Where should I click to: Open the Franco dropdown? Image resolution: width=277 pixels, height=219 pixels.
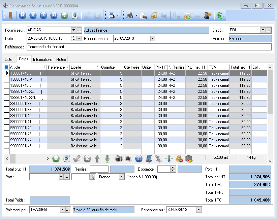121,177
